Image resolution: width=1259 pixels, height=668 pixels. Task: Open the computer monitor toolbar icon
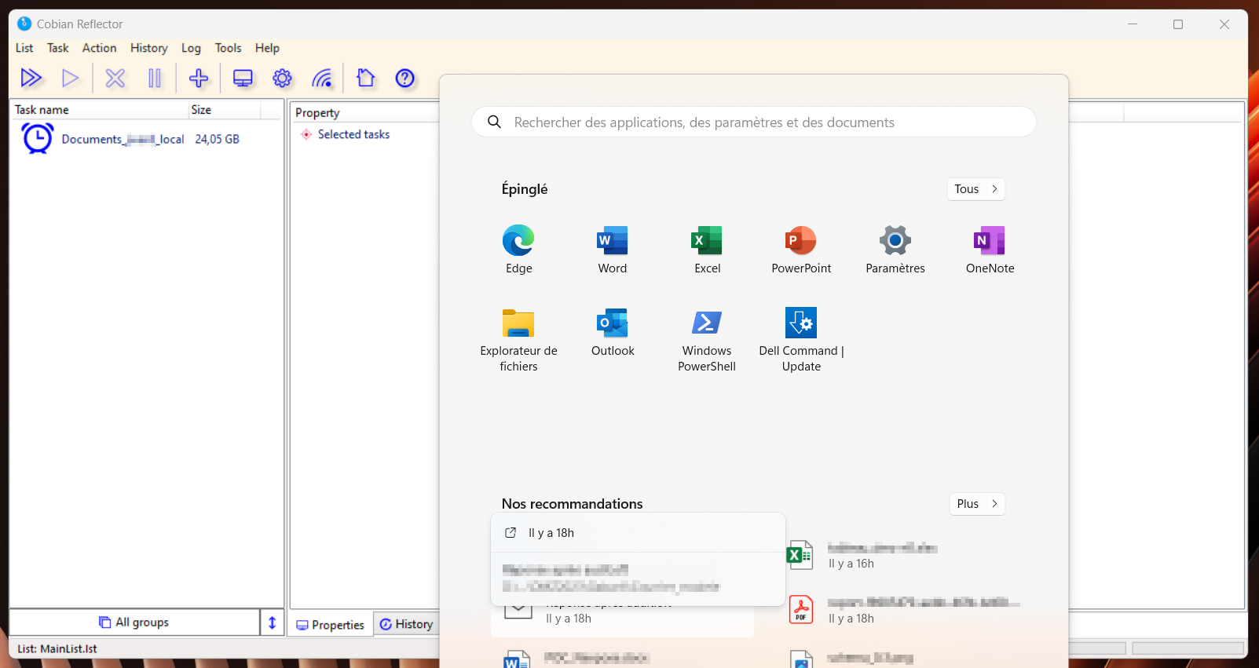pos(243,78)
